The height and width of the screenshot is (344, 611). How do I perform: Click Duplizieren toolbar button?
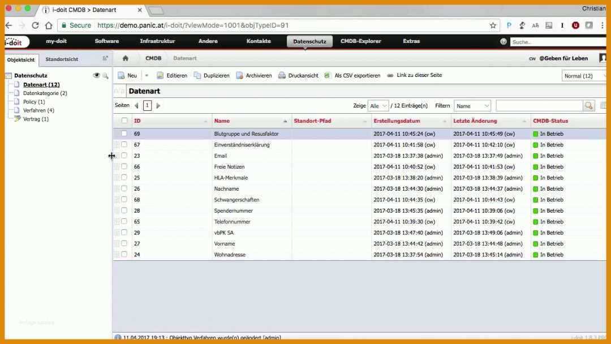point(212,76)
